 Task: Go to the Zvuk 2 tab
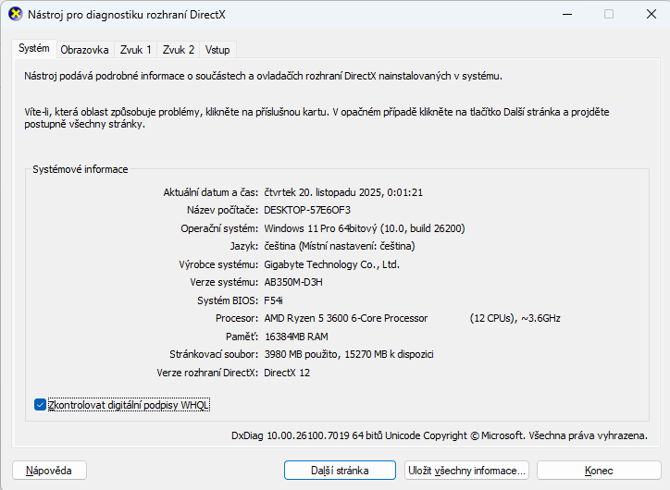pos(179,50)
